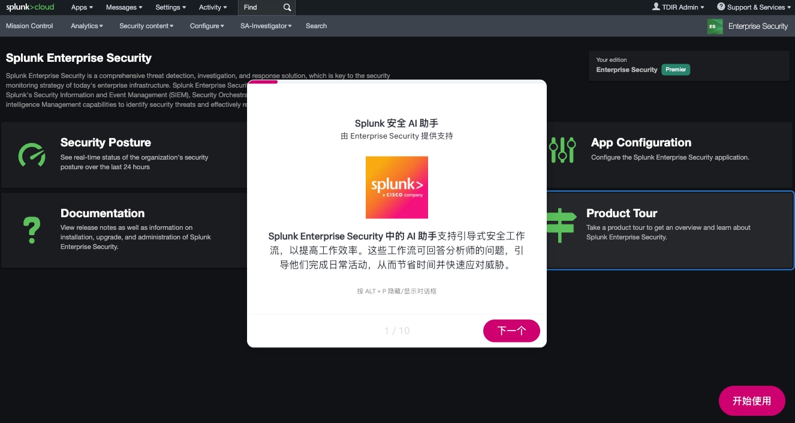Expand the SA-Investigator dropdown
The width and height of the screenshot is (795, 423).
pyautogui.click(x=266, y=26)
